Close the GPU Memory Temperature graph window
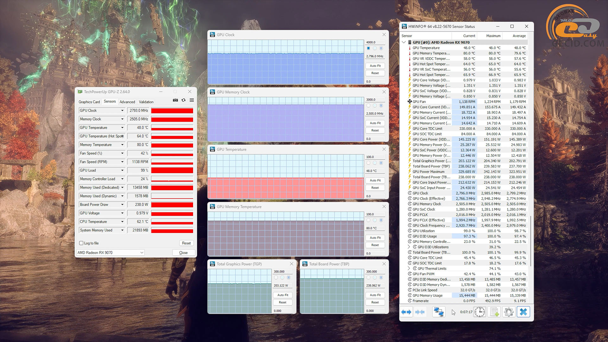 click(x=384, y=206)
